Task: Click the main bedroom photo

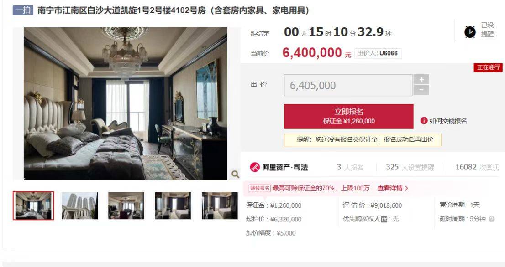Action: point(125,103)
